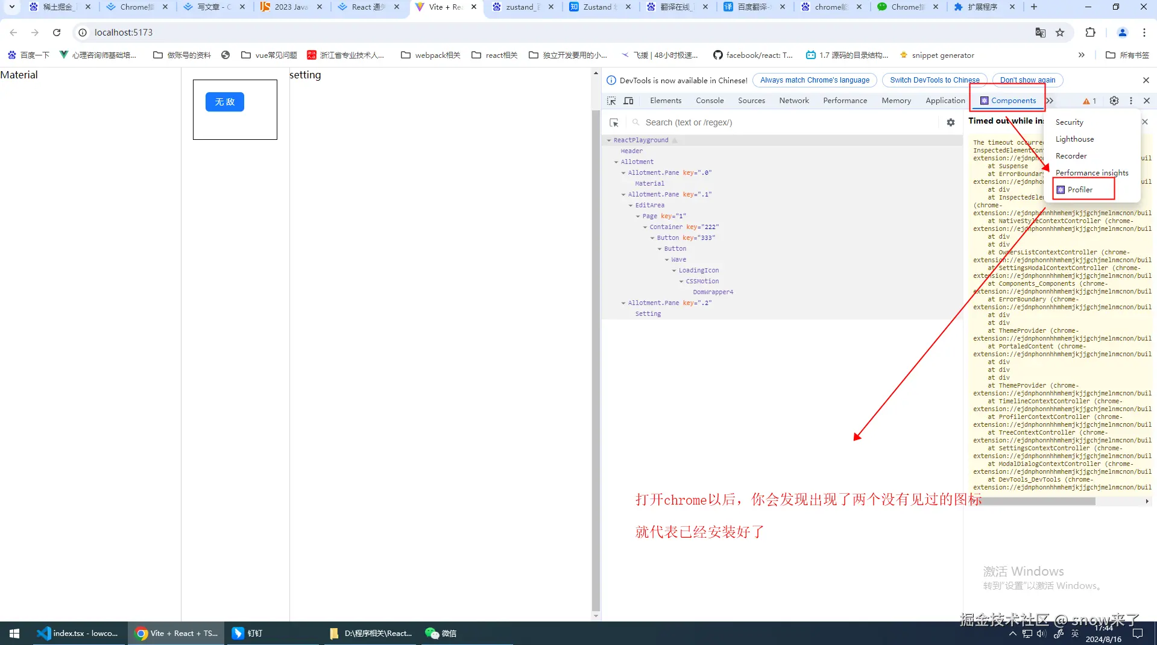Image resolution: width=1157 pixels, height=645 pixels.
Task: Collapse the Container key "222" node
Action: [x=645, y=227]
